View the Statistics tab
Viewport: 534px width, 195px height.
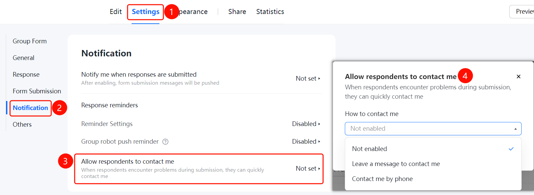click(x=270, y=12)
